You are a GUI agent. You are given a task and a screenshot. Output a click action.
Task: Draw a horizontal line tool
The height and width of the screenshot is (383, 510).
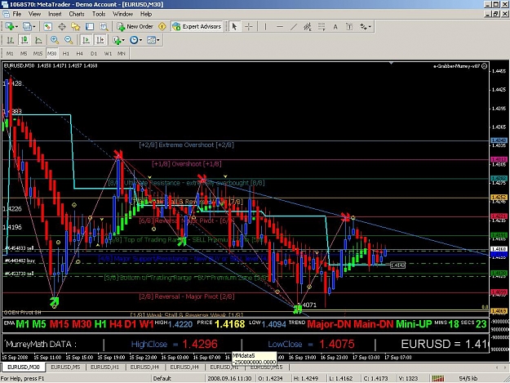click(280, 27)
